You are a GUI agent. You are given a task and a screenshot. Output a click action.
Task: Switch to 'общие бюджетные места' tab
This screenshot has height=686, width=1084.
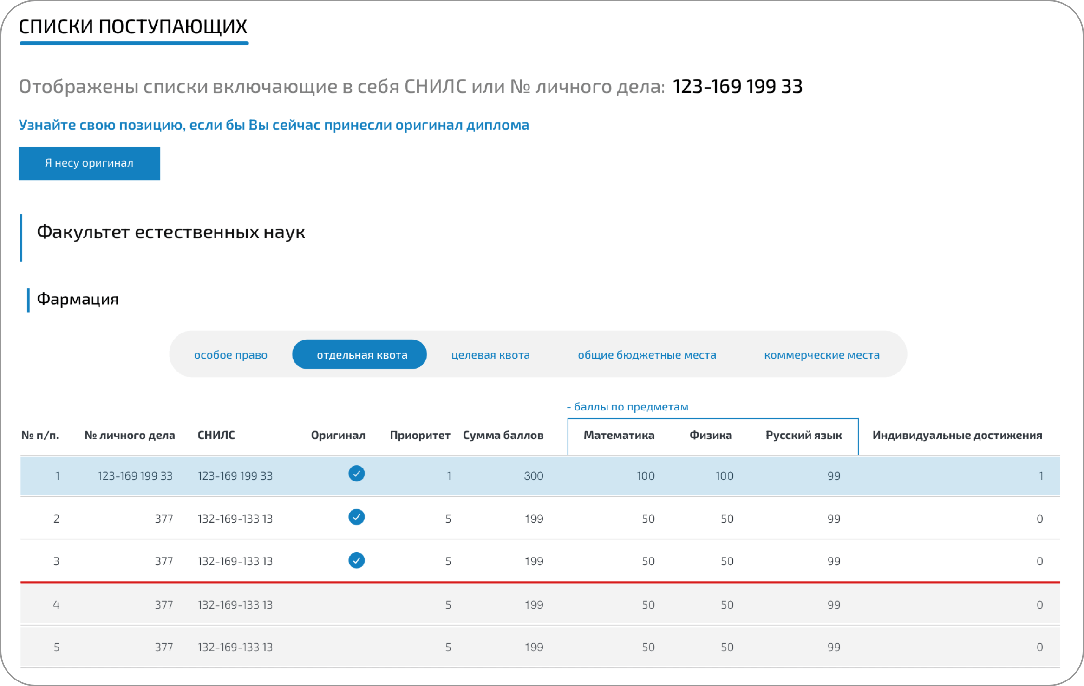click(646, 355)
